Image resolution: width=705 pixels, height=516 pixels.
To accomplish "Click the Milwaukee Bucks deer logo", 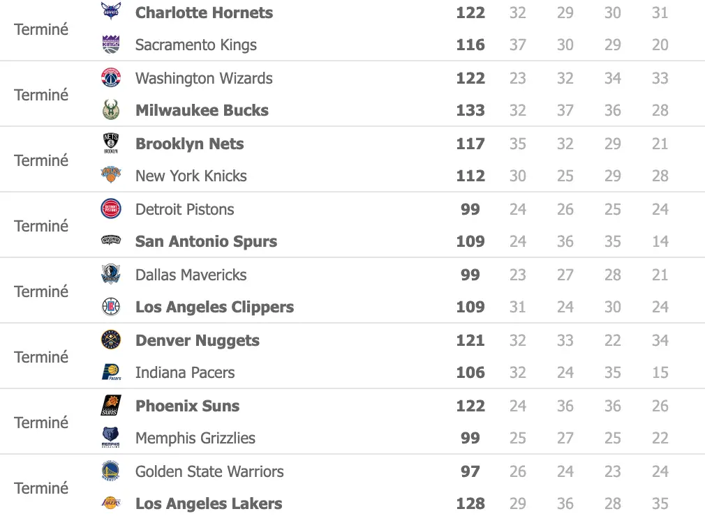I will (x=111, y=110).
